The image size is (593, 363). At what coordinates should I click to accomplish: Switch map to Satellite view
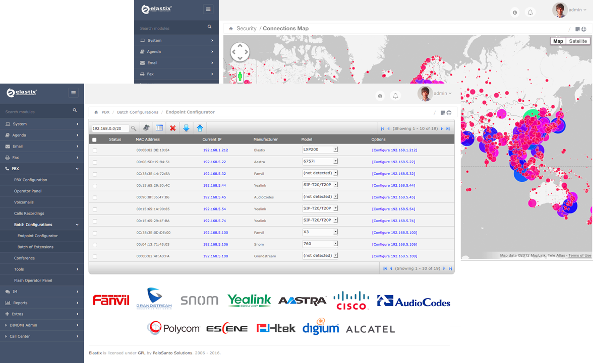pos(578,41)
